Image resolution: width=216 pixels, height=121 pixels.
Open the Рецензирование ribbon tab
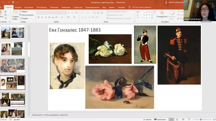(92, 7)
